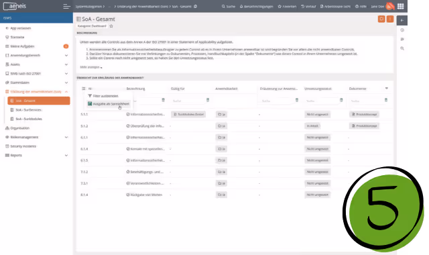
Task: Clear the Umsetzungsstatus filter trash icon
Action: (x=341, y=100)
